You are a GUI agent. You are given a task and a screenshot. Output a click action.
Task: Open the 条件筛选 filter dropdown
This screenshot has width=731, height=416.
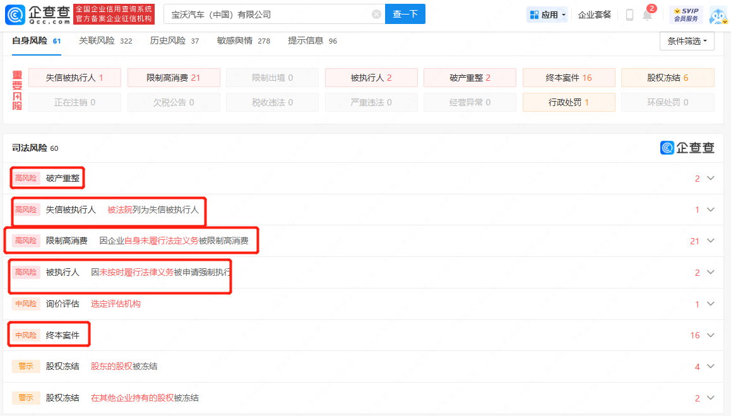(686, 41)
